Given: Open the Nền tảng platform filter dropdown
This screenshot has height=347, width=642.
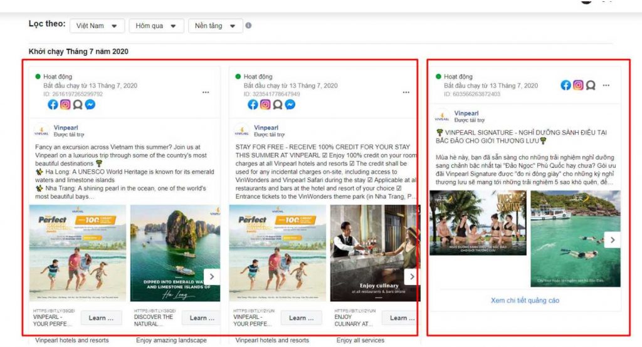Looking at the screenshot, I should (216, 26).
